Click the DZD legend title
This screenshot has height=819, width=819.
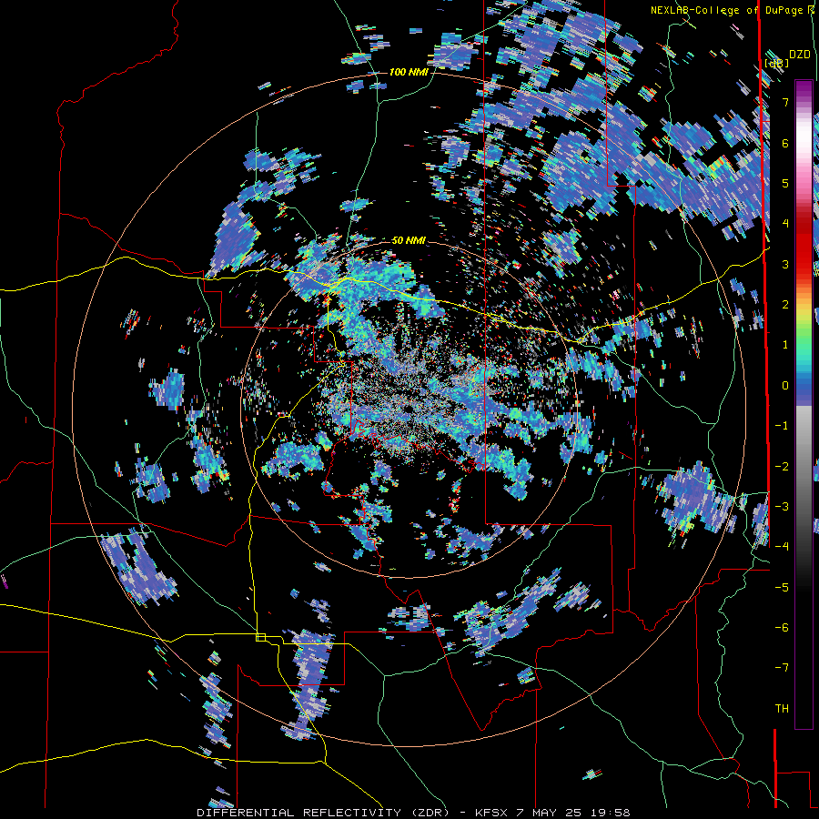[800, 55]
